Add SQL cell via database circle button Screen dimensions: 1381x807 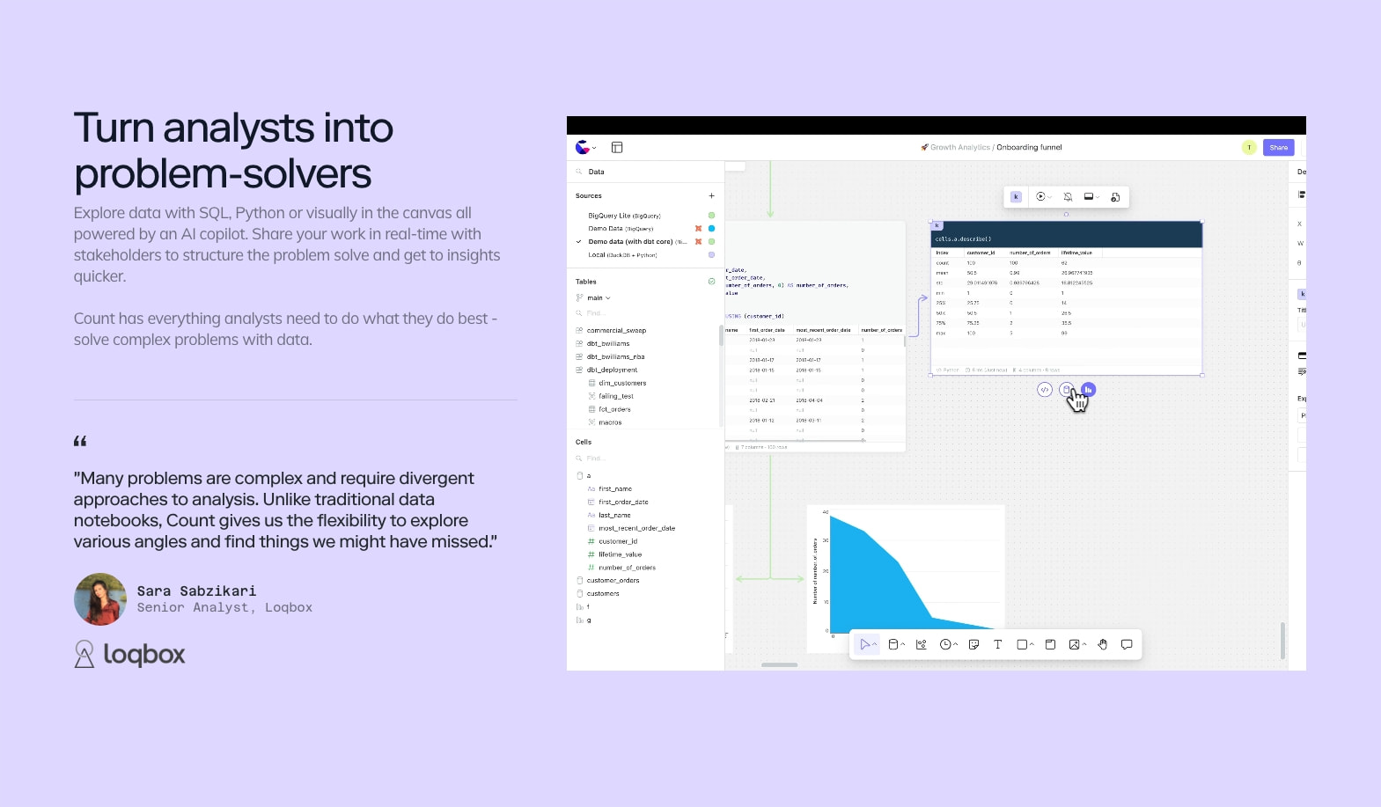pos(1066,390)
